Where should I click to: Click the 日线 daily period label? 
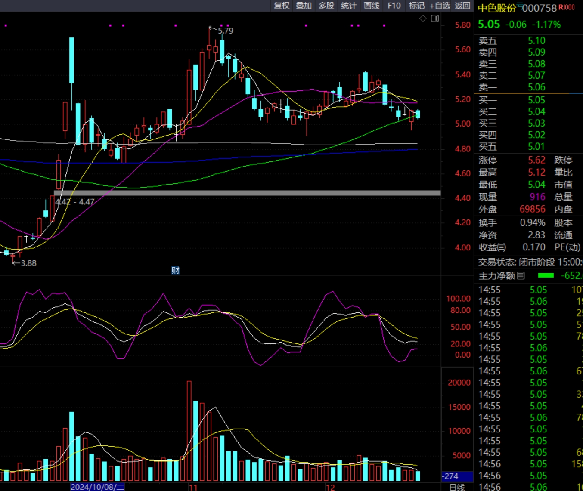click(457, 487)
